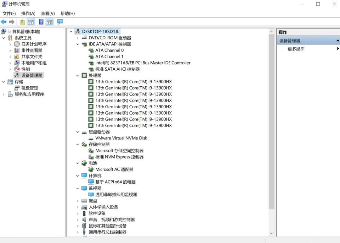Click the 通用非即插即用监视器 monitor icon
The width and height of the screenshot is (340, 243).
pyautogui.click(x=91, y=195)
